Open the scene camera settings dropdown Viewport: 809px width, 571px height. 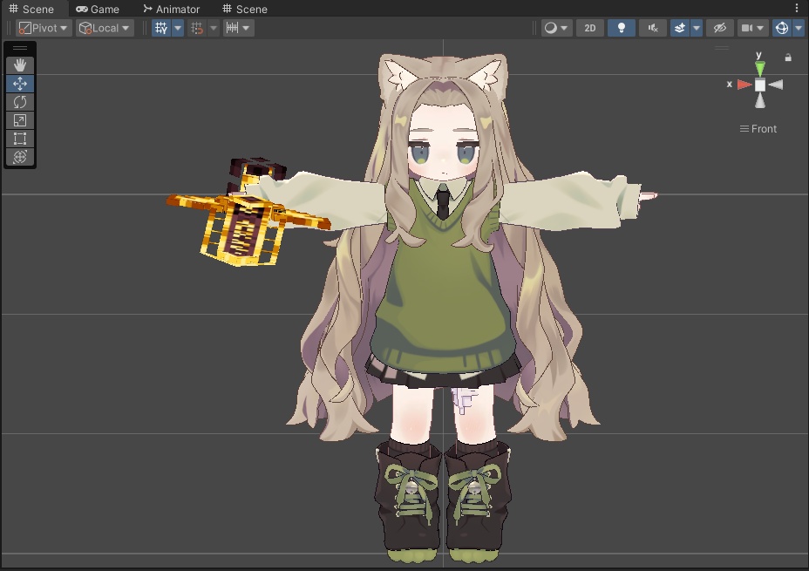click(x=752, y=28)
